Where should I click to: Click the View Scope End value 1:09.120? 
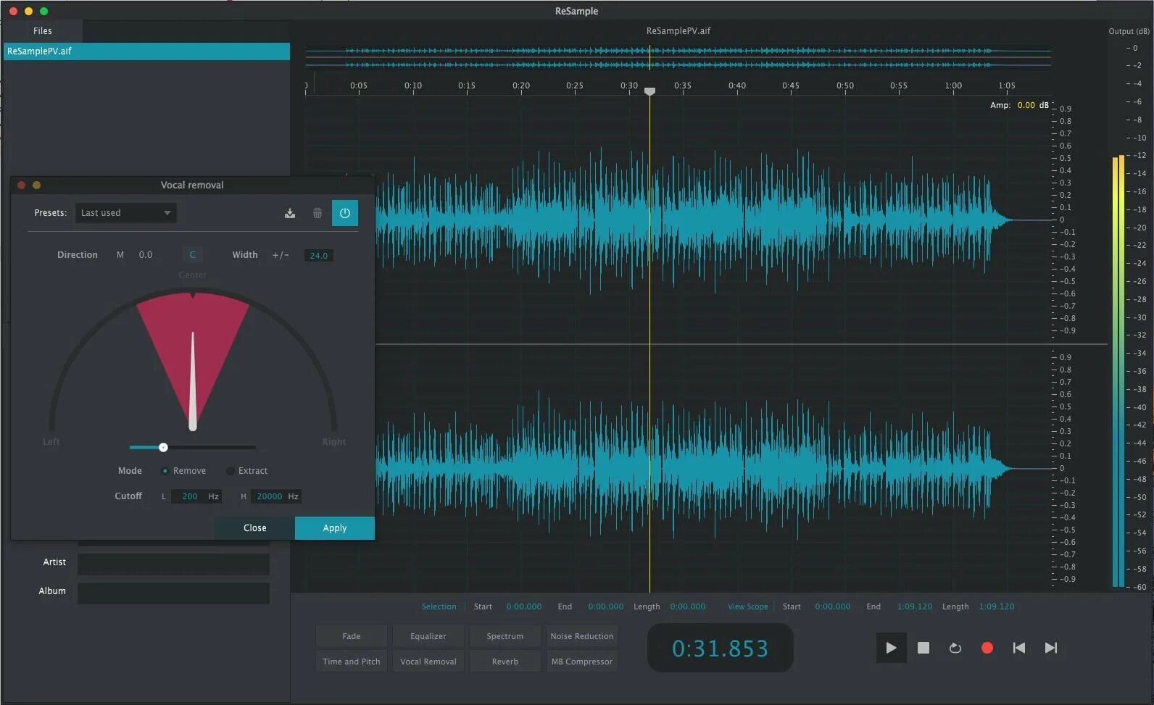click(915, 607)
